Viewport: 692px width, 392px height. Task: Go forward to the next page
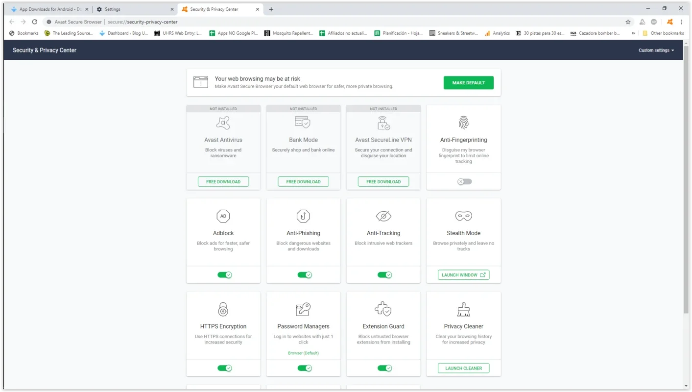(23, 22)
